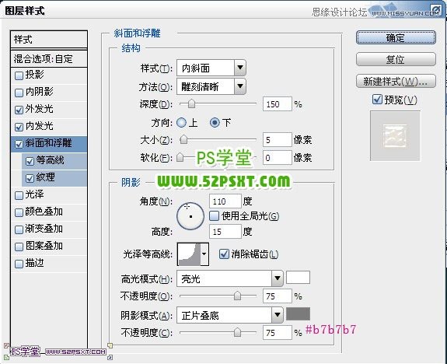Open the 描边 settings row
Screen dimensions: 447x364
[x=49, y=264]
